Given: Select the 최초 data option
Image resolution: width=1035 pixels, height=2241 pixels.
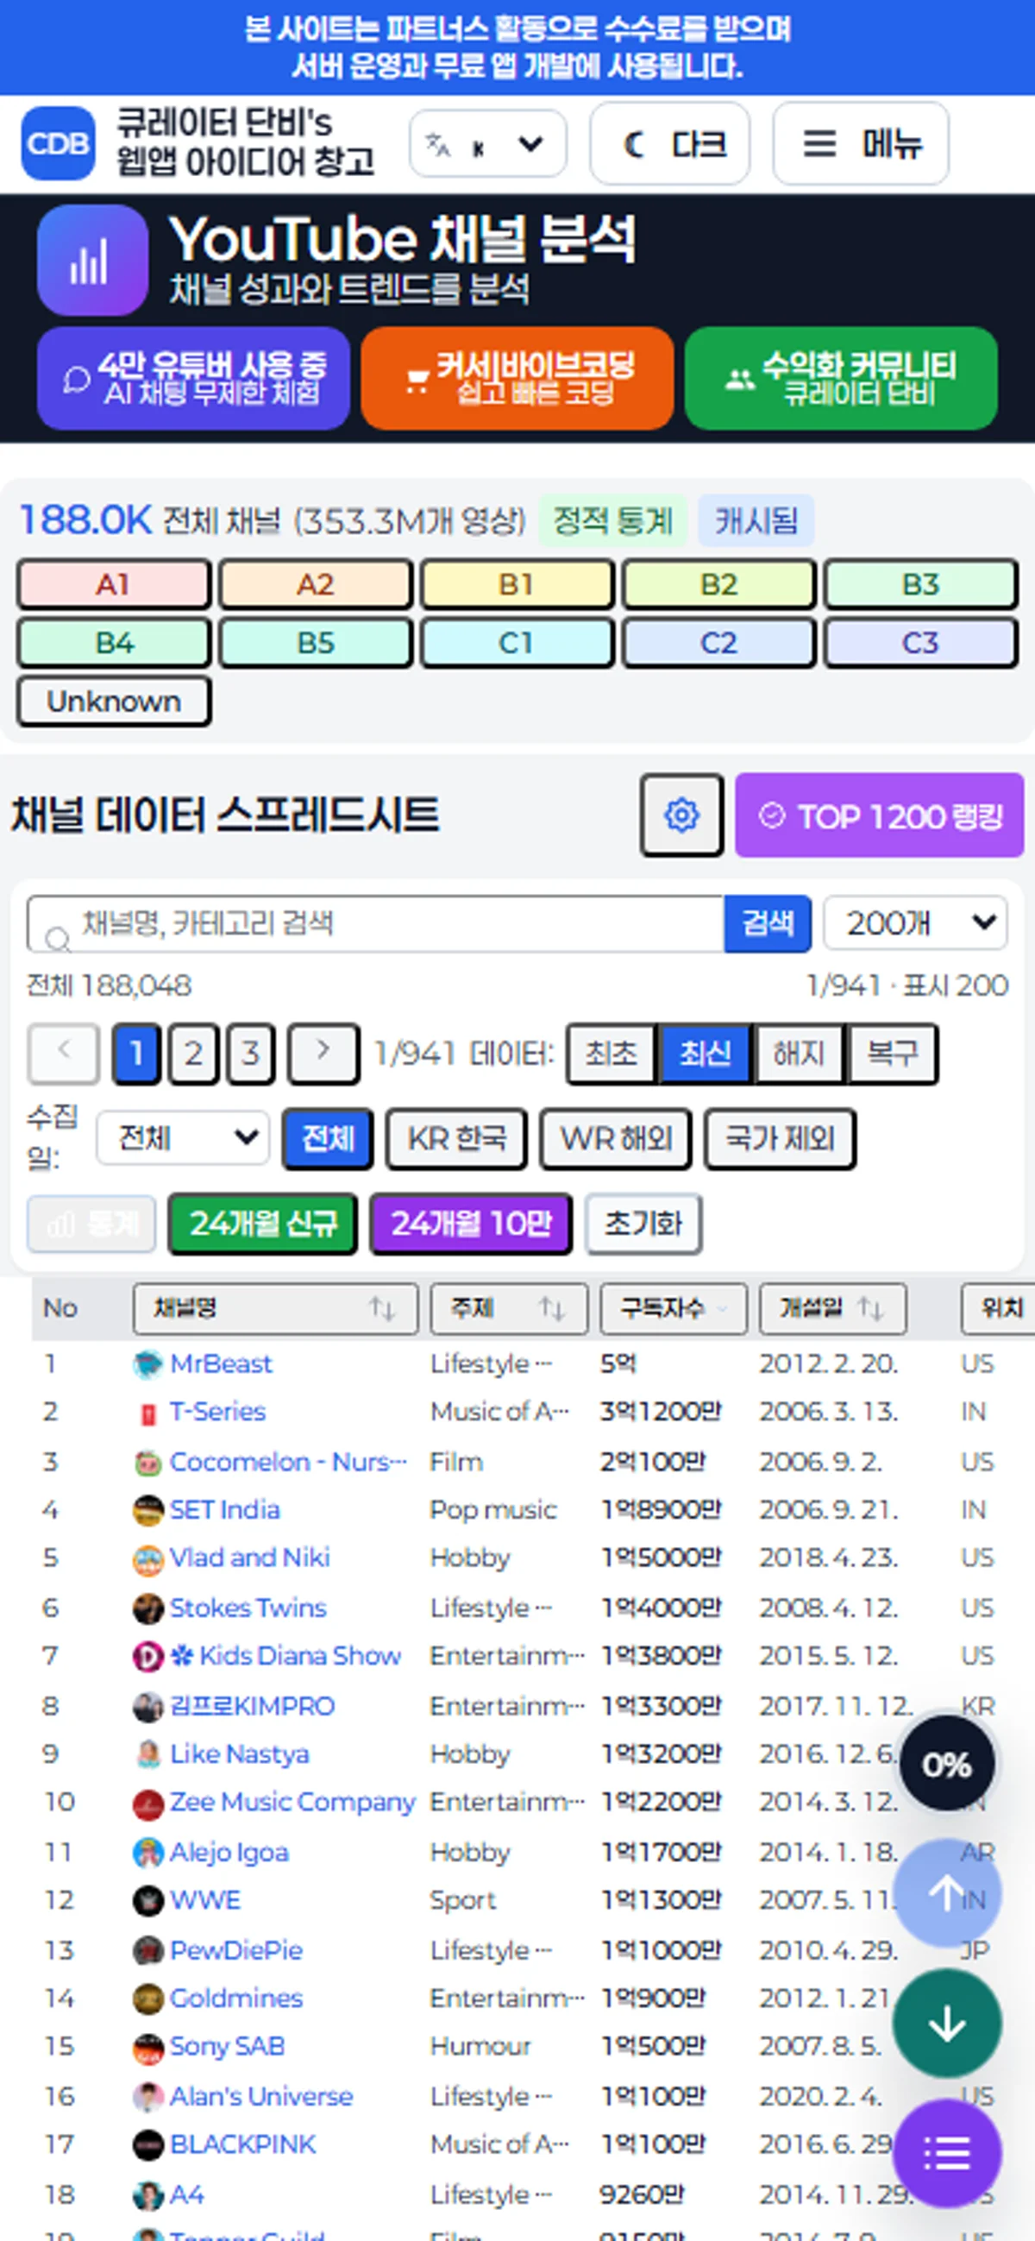Looking at the screenshot, I should click(x=612, y=1054).
